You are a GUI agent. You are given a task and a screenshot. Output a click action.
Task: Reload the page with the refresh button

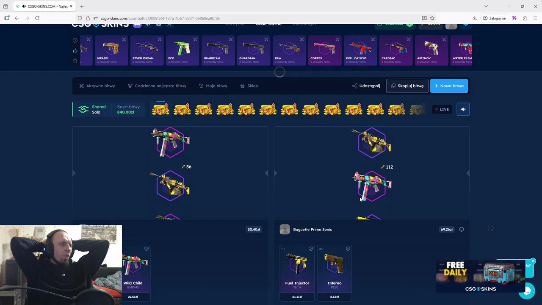[37, 18]
